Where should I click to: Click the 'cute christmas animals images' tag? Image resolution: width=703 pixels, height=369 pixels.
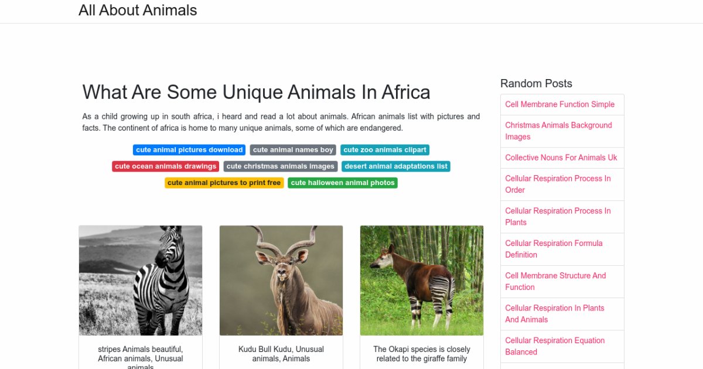tap(280, 166)
